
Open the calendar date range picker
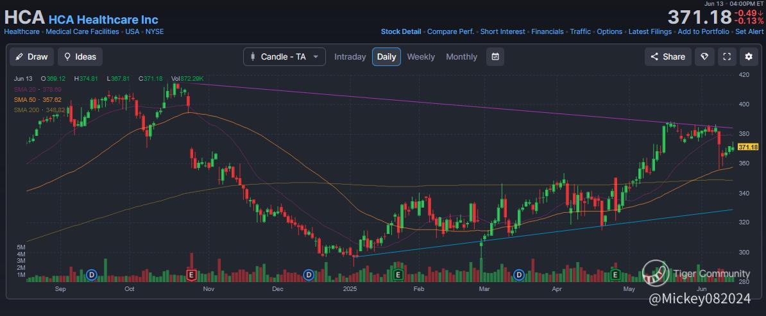(x=495, y=56)
